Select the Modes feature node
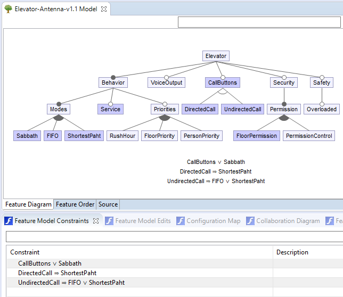Viewport: 343px width, 297px height. (59, 109)
